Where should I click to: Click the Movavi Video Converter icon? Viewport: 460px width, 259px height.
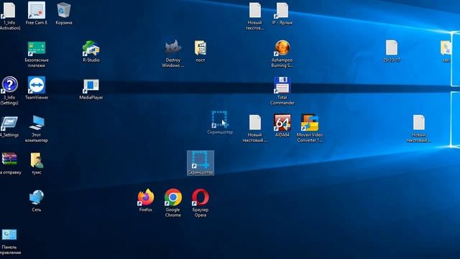tap(310, 128)
